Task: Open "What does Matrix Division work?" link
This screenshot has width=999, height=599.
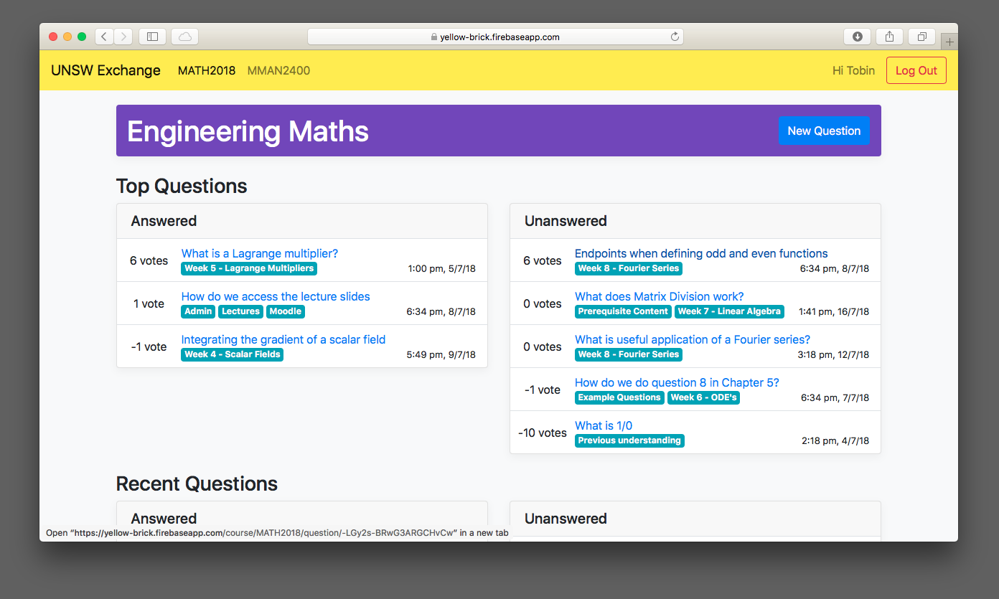Action: tap(659, 296)
